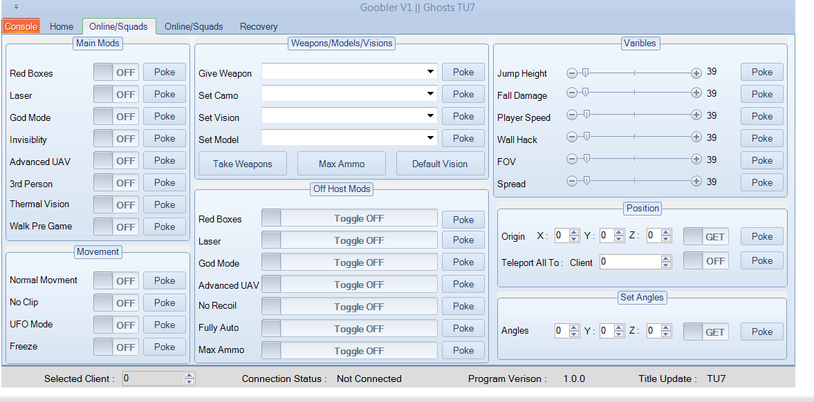814x402 pixels.
Task: Switch to the Console tab
Action: point(21,26)
